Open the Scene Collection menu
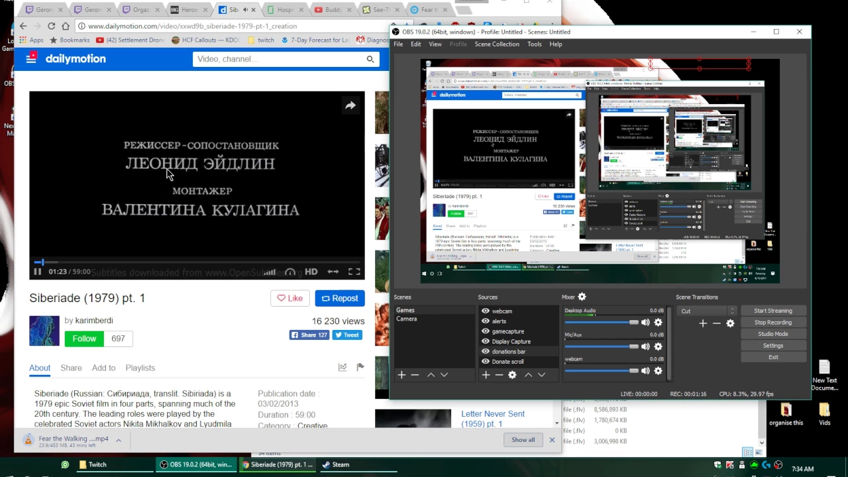This screenshot has height=477, width=848. [x=497, y=44]
